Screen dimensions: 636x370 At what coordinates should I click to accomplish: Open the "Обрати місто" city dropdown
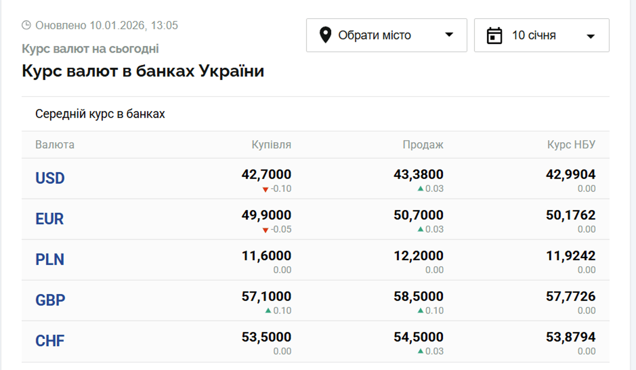(x=386, y=35)
